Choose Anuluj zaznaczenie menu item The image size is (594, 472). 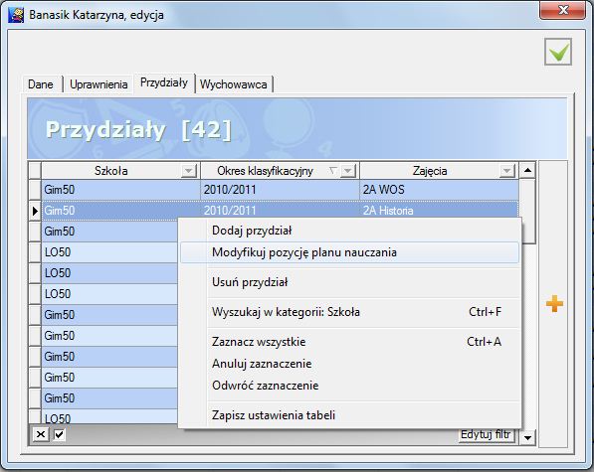click(x=349, y=364)
